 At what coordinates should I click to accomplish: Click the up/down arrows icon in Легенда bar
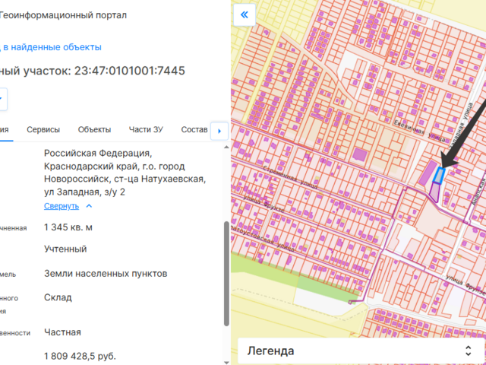point(469,351)
